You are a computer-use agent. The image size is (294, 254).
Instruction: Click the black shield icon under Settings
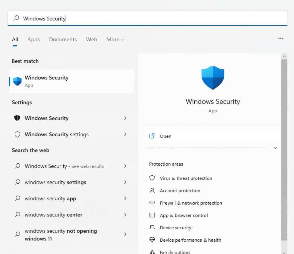coord(17,118)
